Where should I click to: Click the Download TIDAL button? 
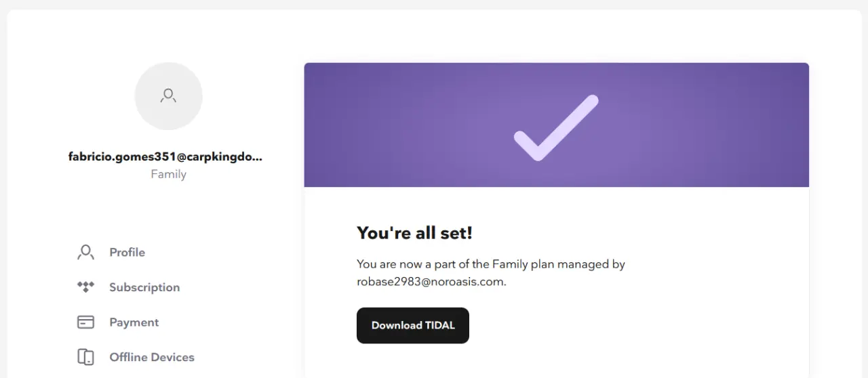click(x=413, y=325)
